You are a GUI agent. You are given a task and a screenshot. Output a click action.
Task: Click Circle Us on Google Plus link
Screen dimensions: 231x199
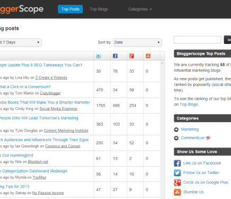tap(206, 183)
